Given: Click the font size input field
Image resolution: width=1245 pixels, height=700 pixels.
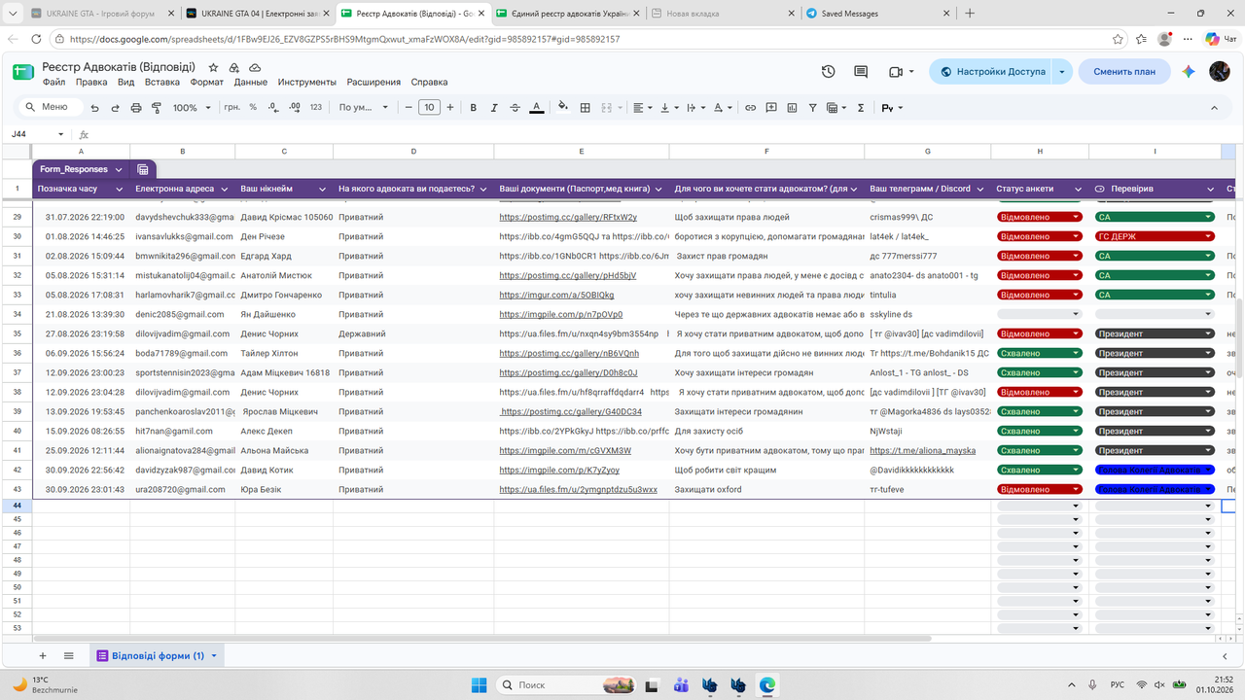Looking at the screenshot, I should coord(429,108).
